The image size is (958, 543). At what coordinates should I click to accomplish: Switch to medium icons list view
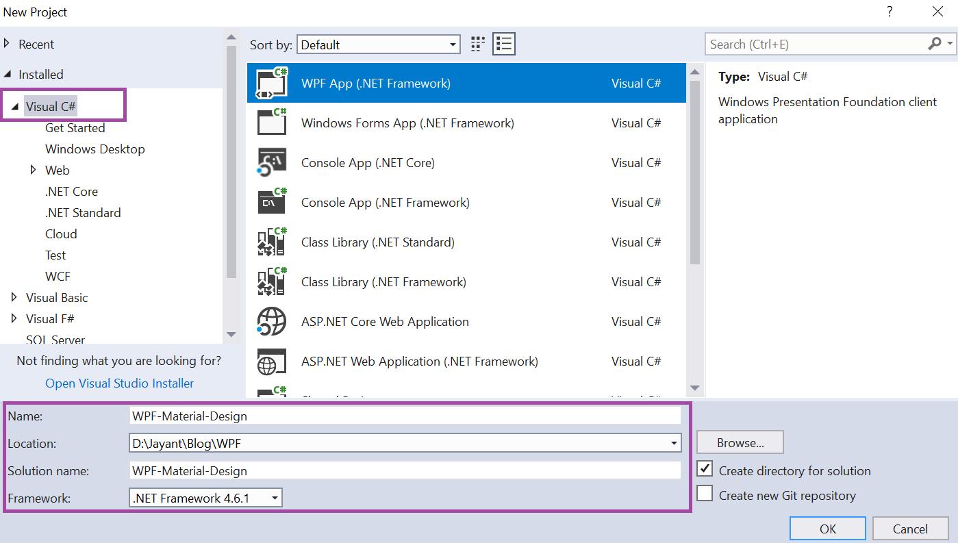[x=504, y=45]
